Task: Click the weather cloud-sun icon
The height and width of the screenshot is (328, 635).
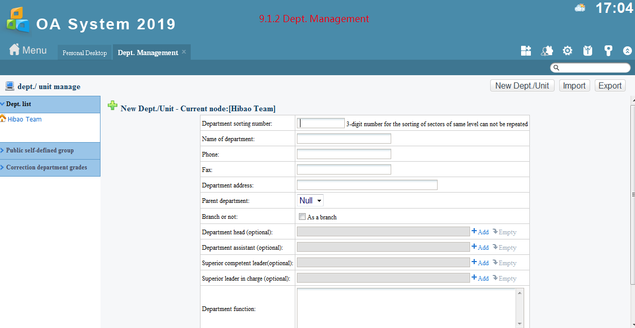Action: click(x=580, y=8)
